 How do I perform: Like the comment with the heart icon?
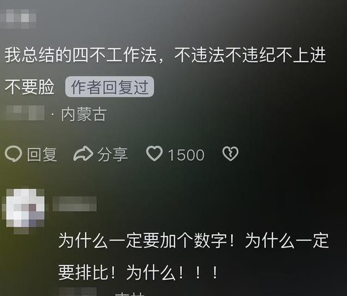(154, 153)
